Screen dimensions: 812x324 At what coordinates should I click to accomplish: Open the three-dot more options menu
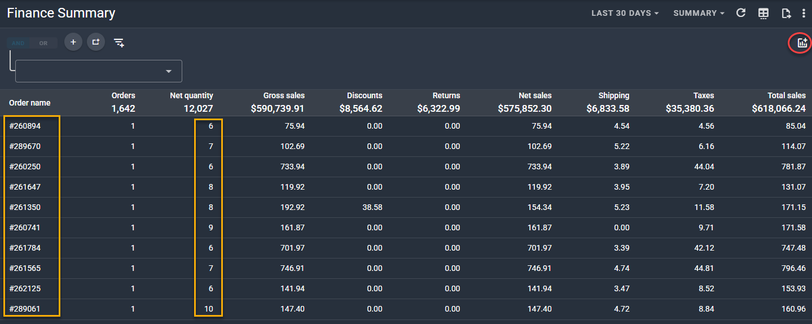804,14
